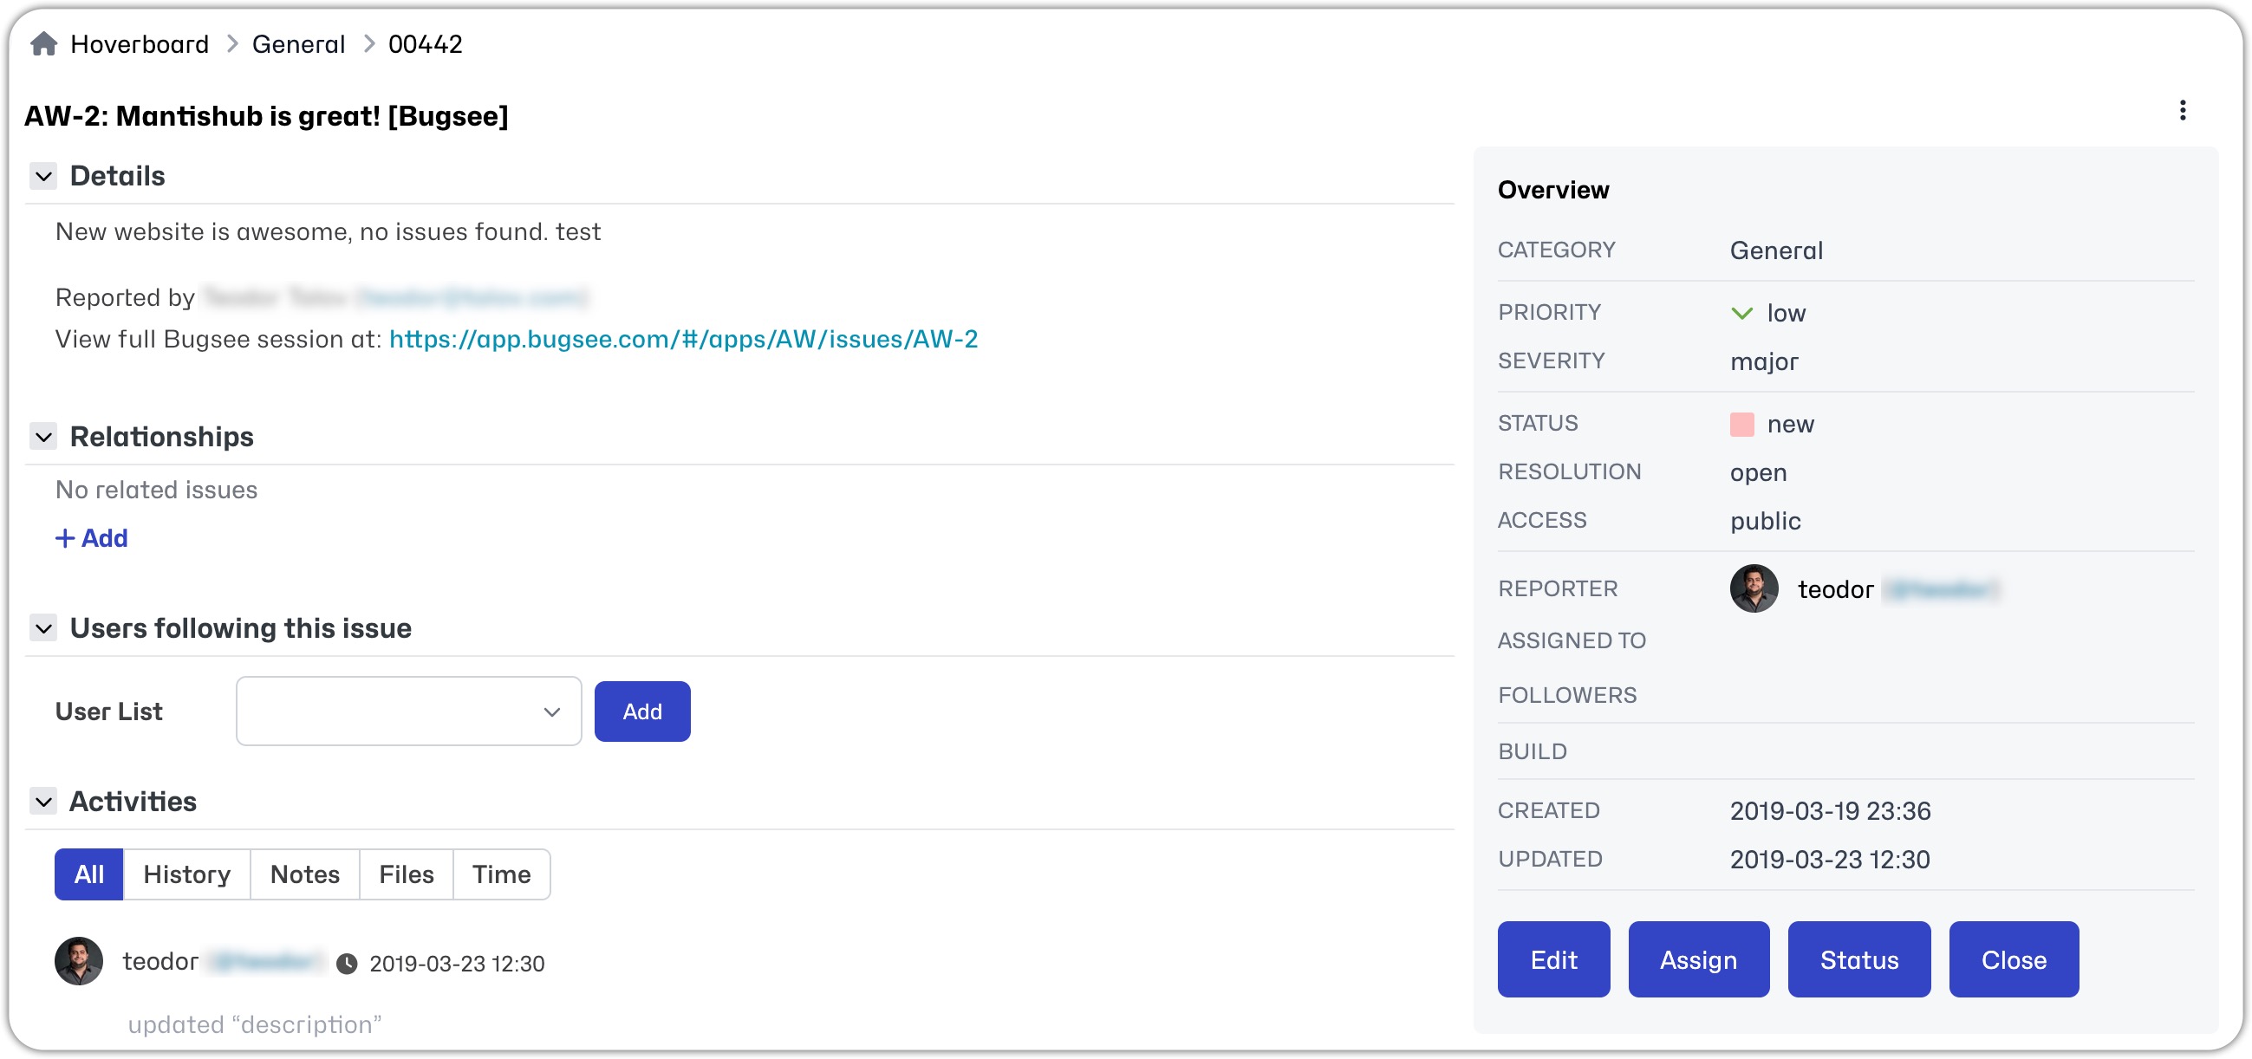Click the 'BUILD' label
The width and height of the screenshot is (2252, 1059).
[x=1533, y=751]
